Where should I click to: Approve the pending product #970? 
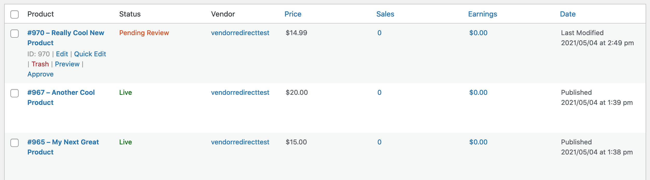click(40, 74)
